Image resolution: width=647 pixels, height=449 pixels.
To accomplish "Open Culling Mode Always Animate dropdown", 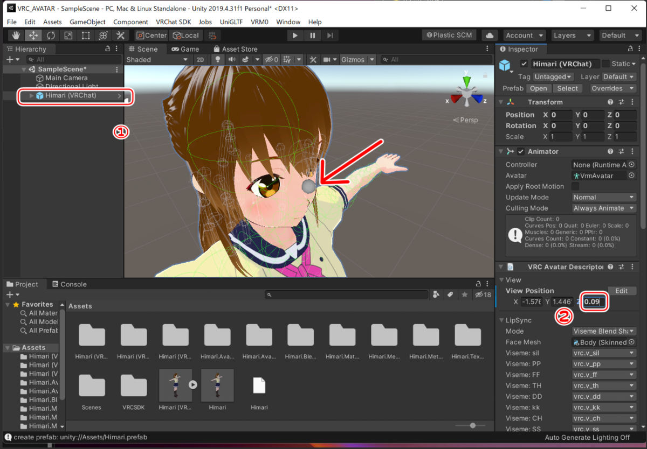I will pos(604,208).
